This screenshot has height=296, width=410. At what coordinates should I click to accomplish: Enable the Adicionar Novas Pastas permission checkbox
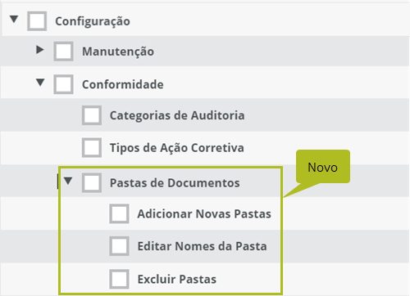[x=119, y=213]
